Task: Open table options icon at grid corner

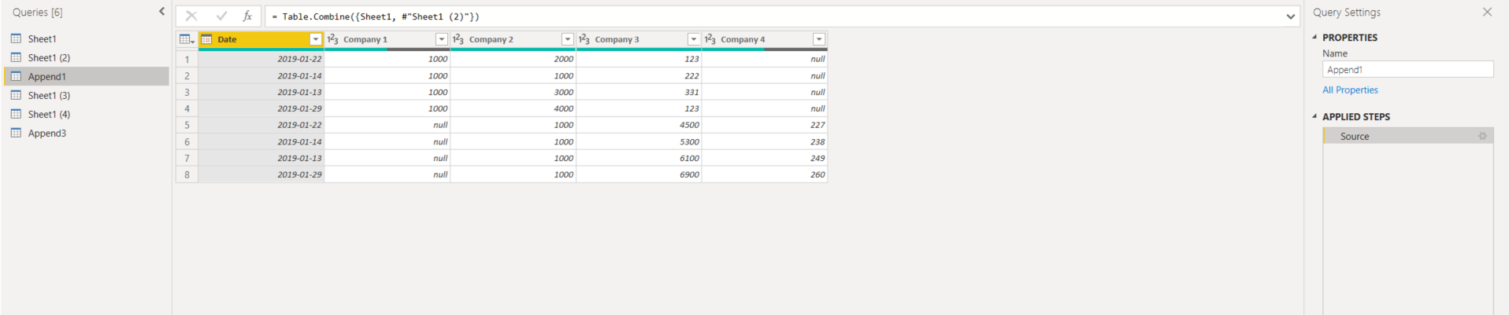Action: pyautogui.click(x=187, y=39)
